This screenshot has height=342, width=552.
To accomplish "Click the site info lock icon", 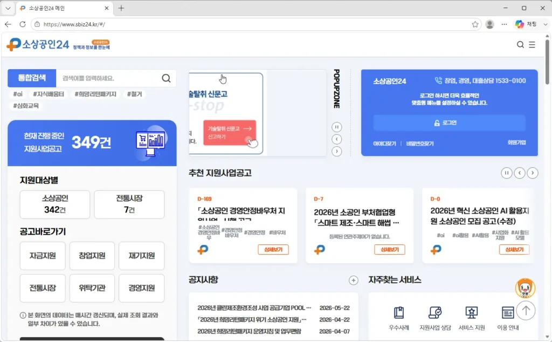I will [x=37, y=24].
